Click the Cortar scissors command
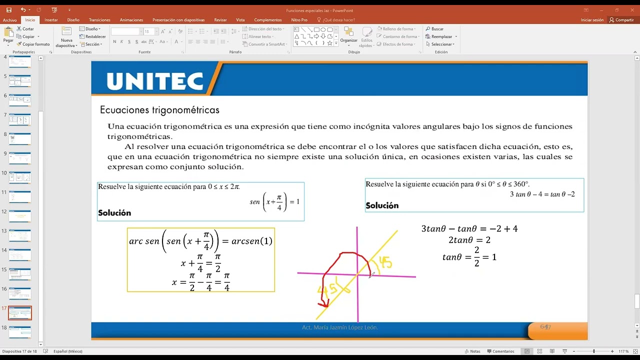This screenshot has height=360, width=640. click(x=25, y=29)
